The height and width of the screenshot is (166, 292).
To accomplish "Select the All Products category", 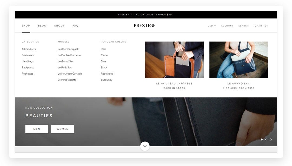I will coord(28,49).
